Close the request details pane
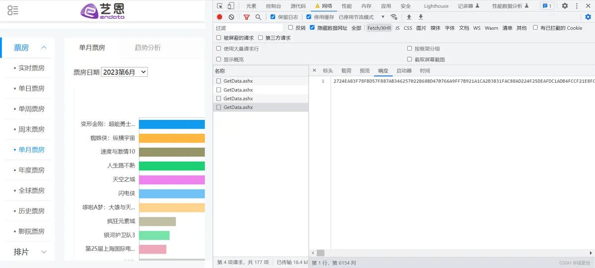Viewport: 595px width, 268px height. click(x=314, y=71)
